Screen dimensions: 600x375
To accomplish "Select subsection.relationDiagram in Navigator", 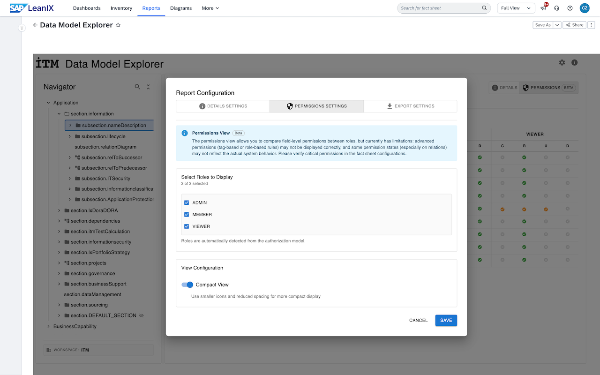I will pyautogui.click(x=105, y=147).
